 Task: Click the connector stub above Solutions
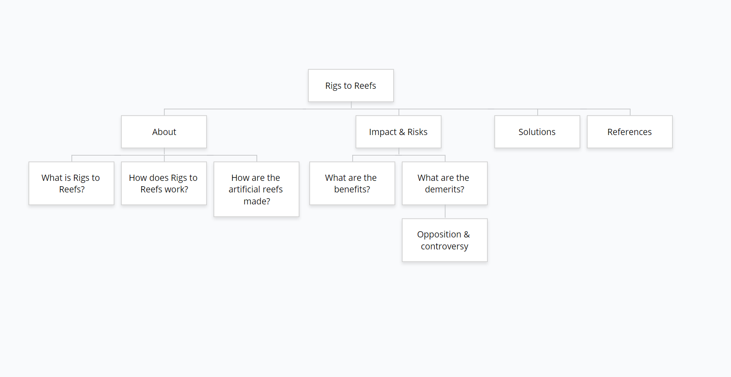click(537, 112)
